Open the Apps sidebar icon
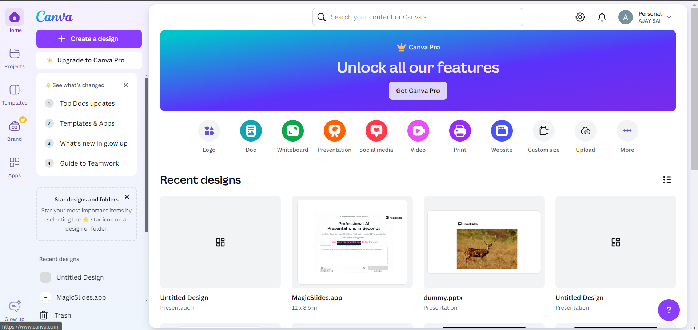 click(15, 162)
